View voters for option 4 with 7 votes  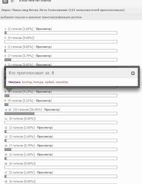(43, 56)
